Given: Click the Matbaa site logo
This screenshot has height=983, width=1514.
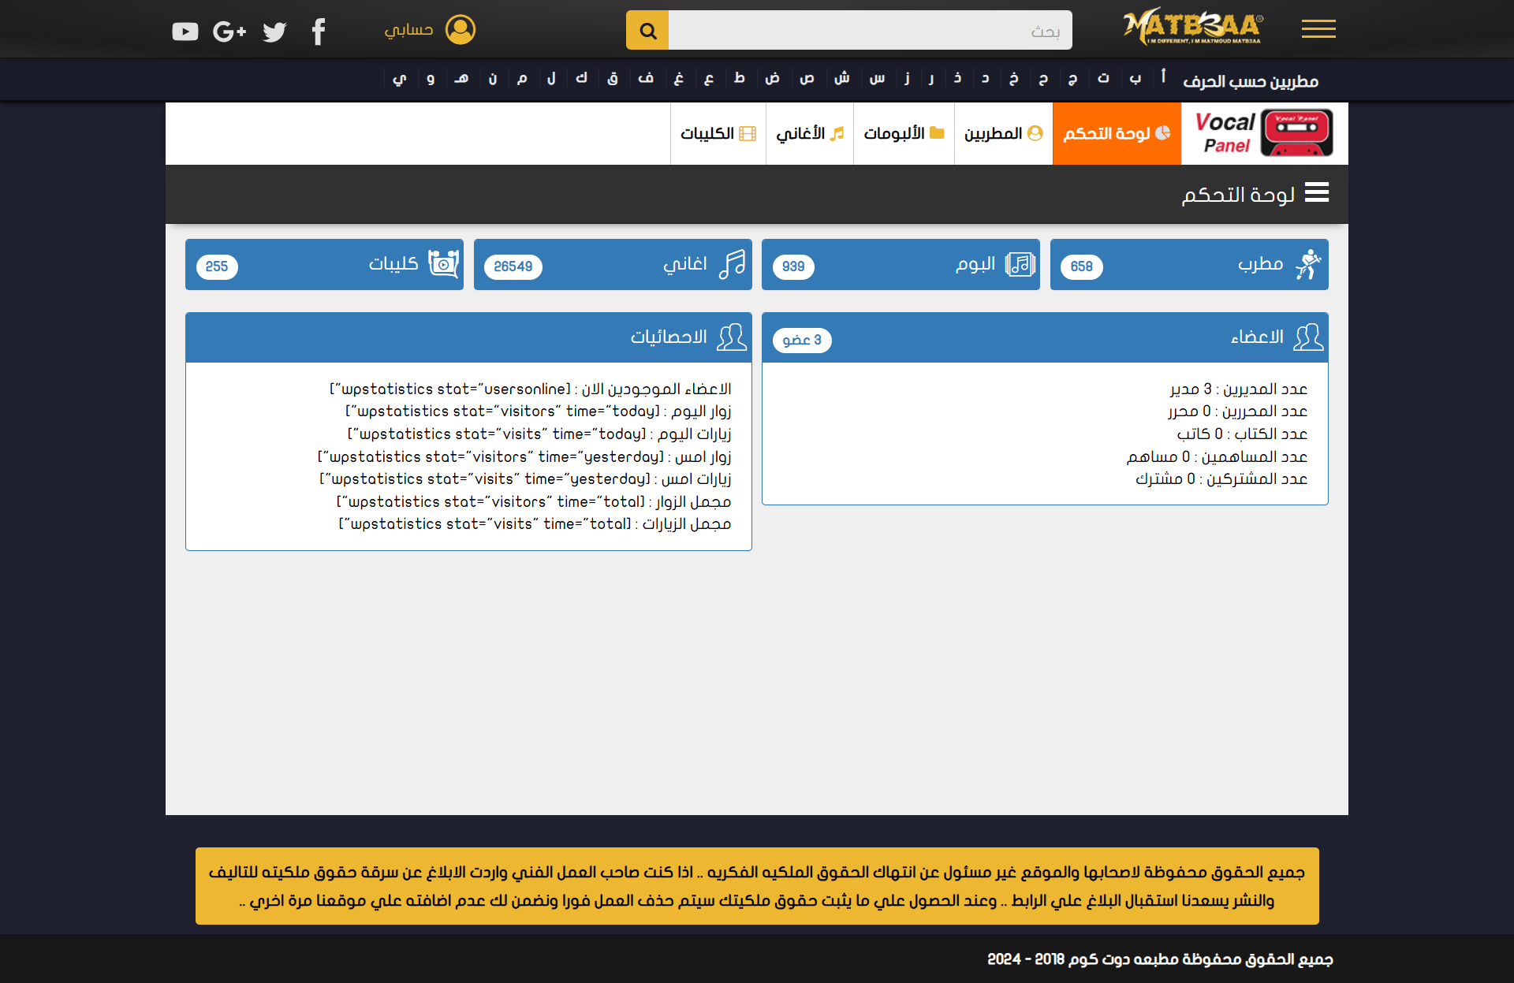Looking at the screenshot, I should pyautogui.click(x=1192, y=27).
